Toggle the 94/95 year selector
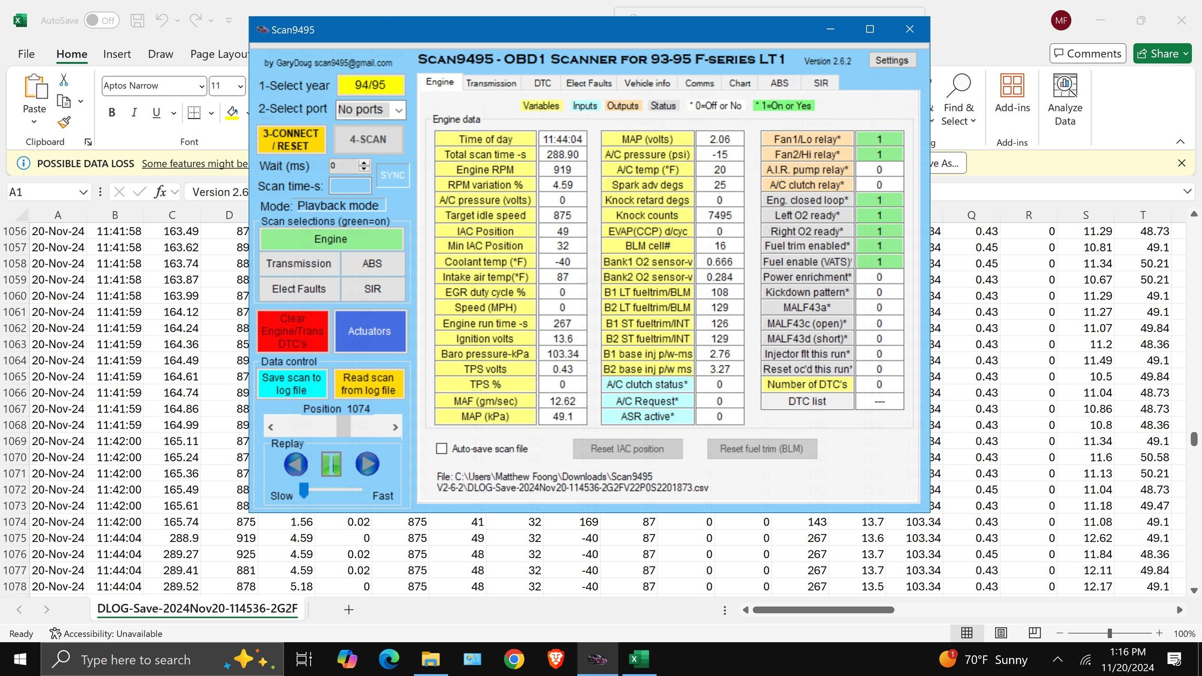This screenshot has height=676, width=1202. [x=370, y=85]
